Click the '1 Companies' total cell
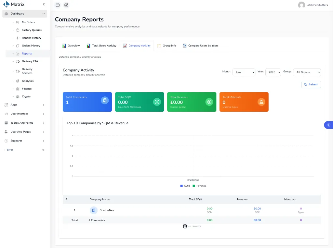The height and width of the screenshot is (248, 333). 97,220
